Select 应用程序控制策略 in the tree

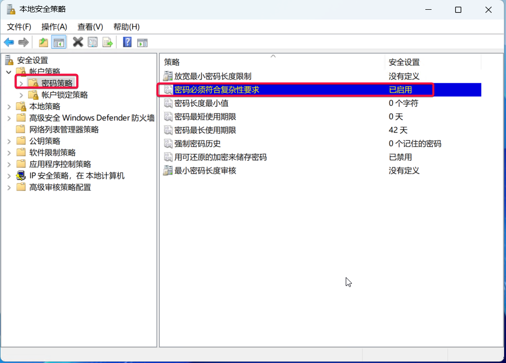tap(60, 164)
